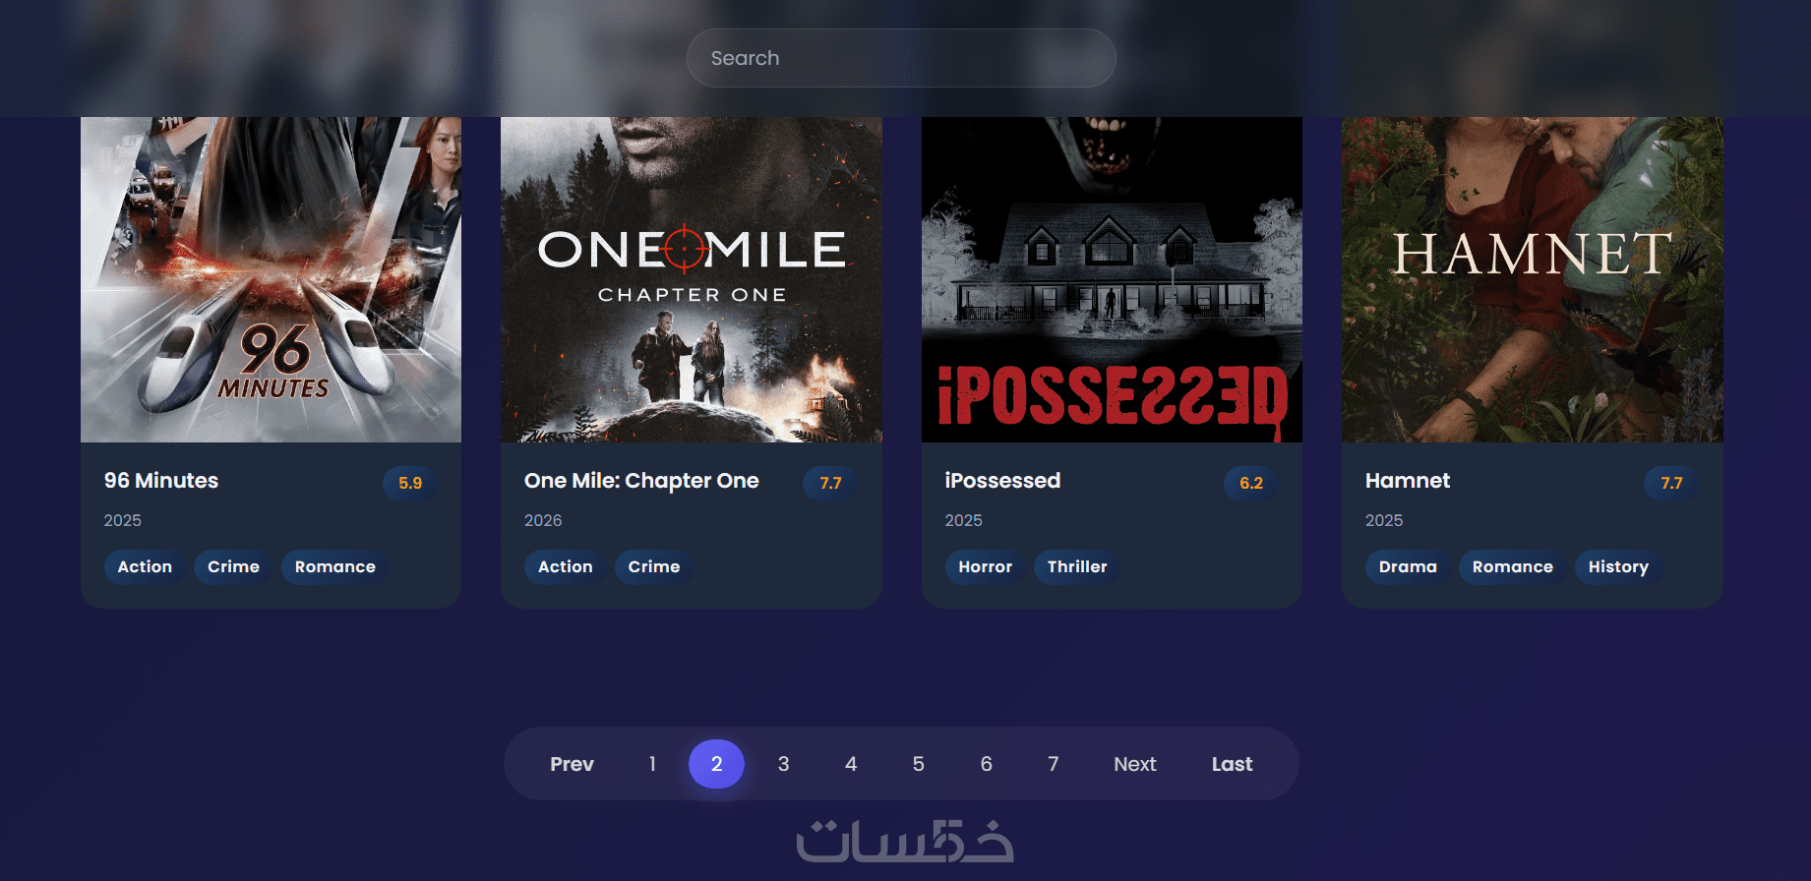This screenshot has width=1811, height=881.
Task: Go to page 1
Action: [x=652, y=764]
